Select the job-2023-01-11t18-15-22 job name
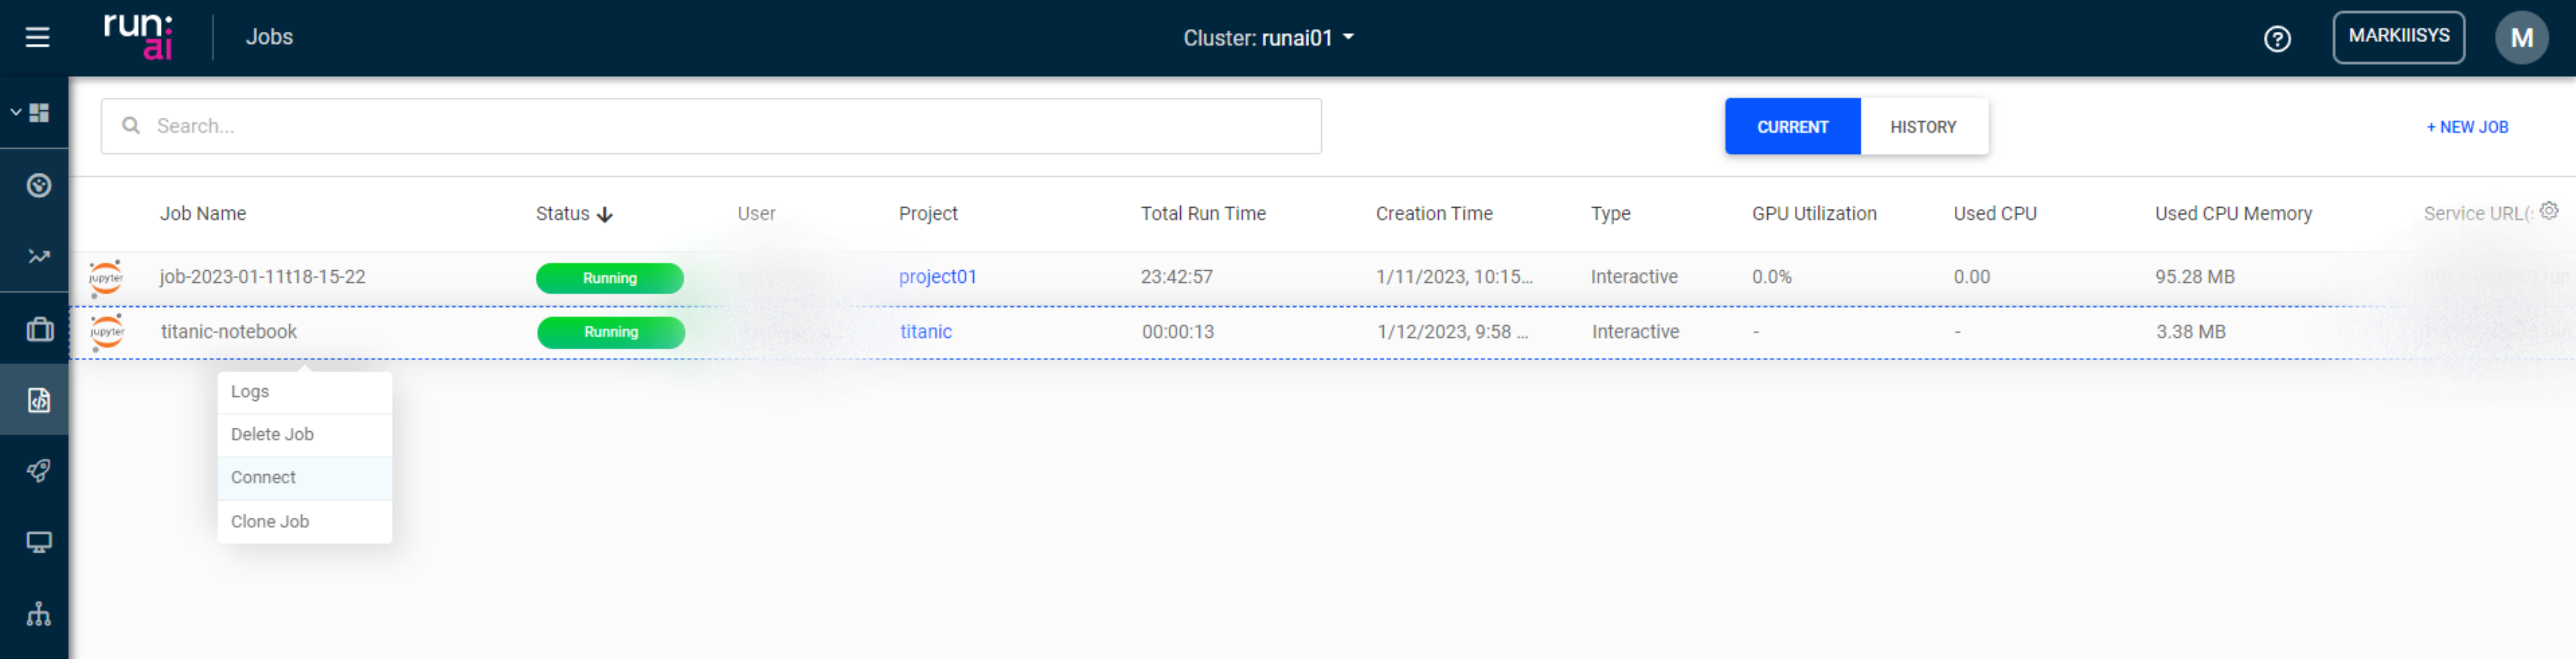The width and height of the screenshot is (2576, 659). point(262,277)
